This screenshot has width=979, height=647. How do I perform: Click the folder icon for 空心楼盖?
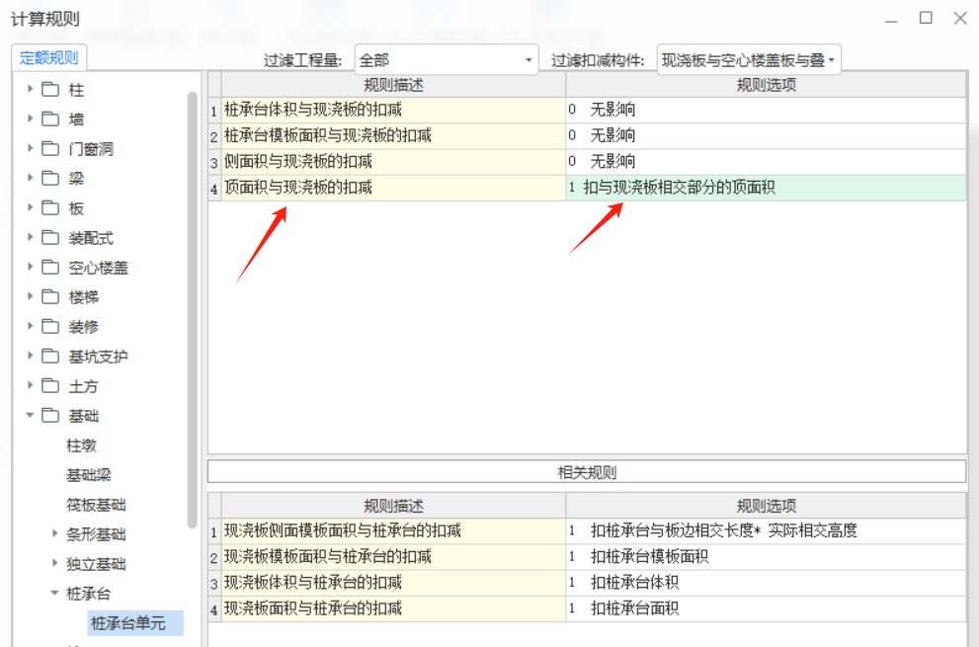(x=50, y=268)
